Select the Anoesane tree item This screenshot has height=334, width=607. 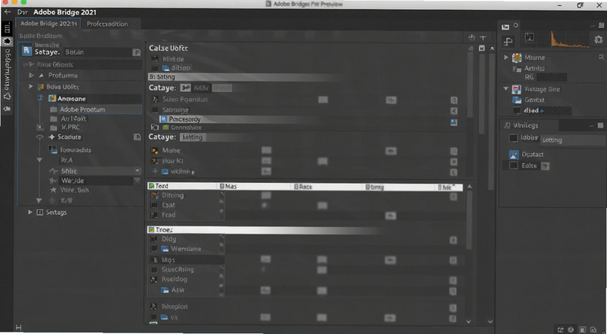coord(71,99)
